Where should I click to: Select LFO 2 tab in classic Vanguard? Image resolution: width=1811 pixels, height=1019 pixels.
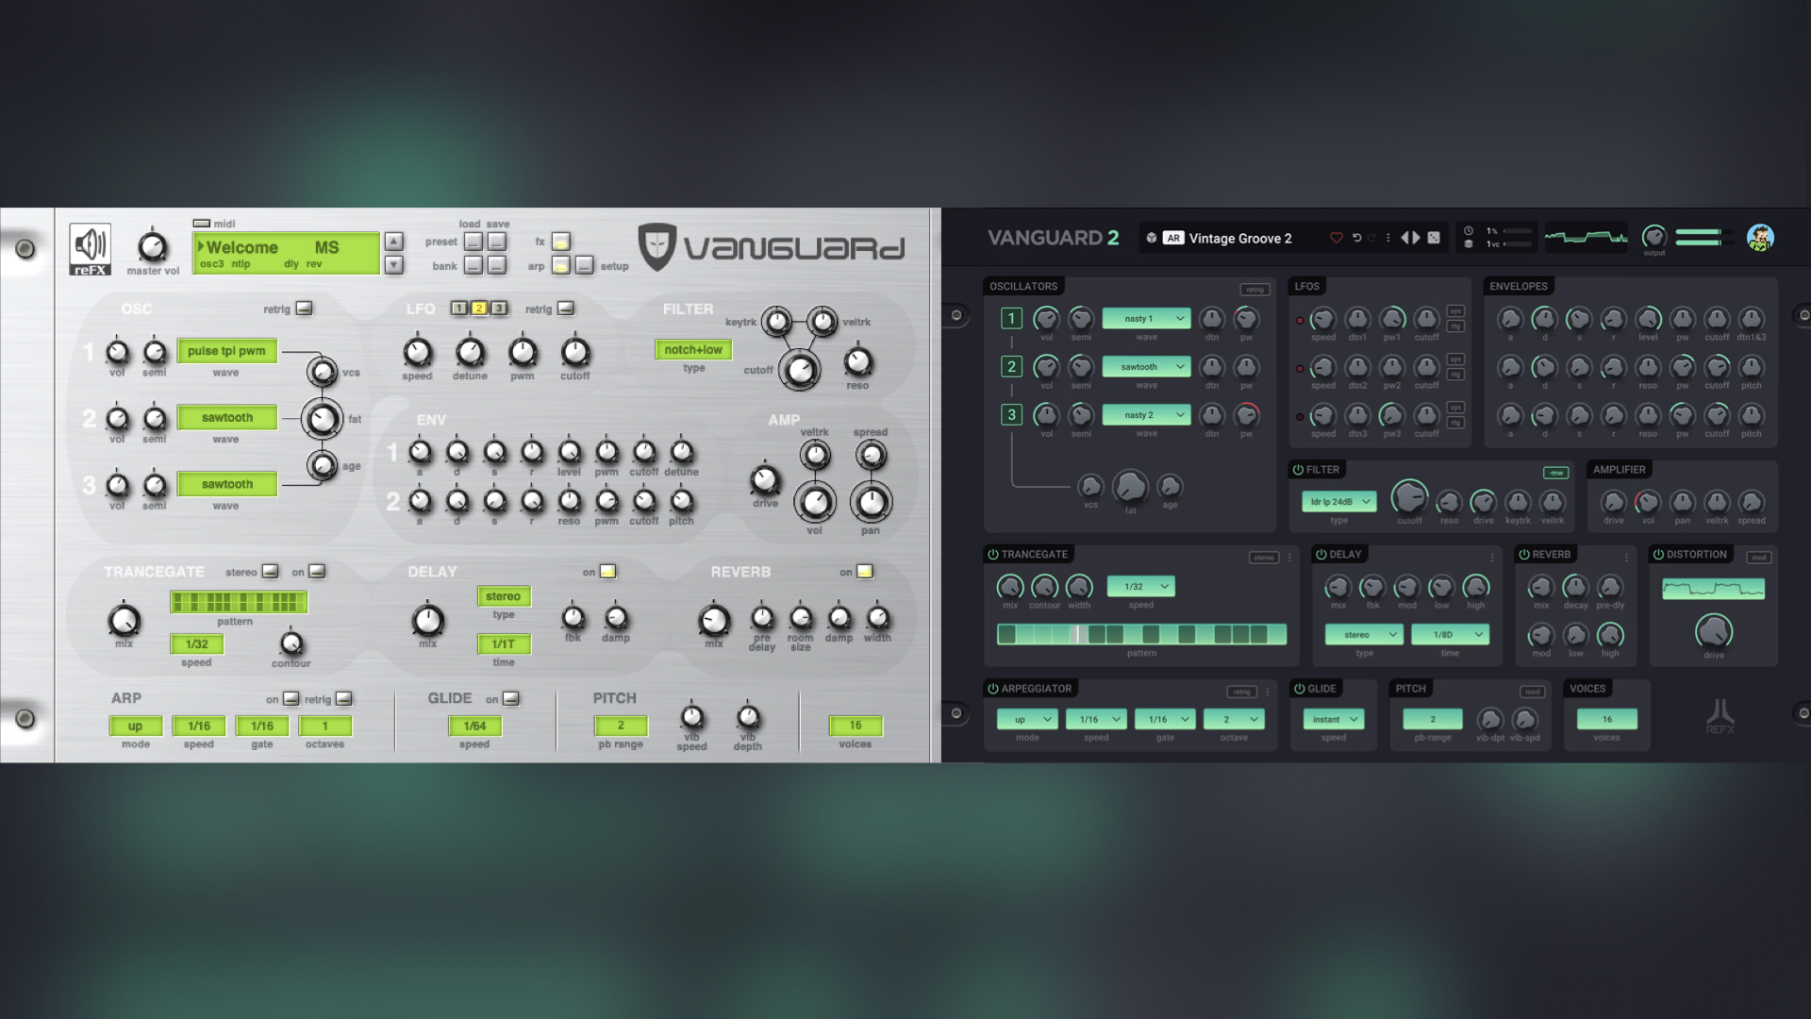pyautogui.click(x=479, y=309)
